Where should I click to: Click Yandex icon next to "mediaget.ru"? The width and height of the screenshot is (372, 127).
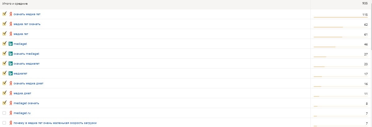tap(11, 113)
